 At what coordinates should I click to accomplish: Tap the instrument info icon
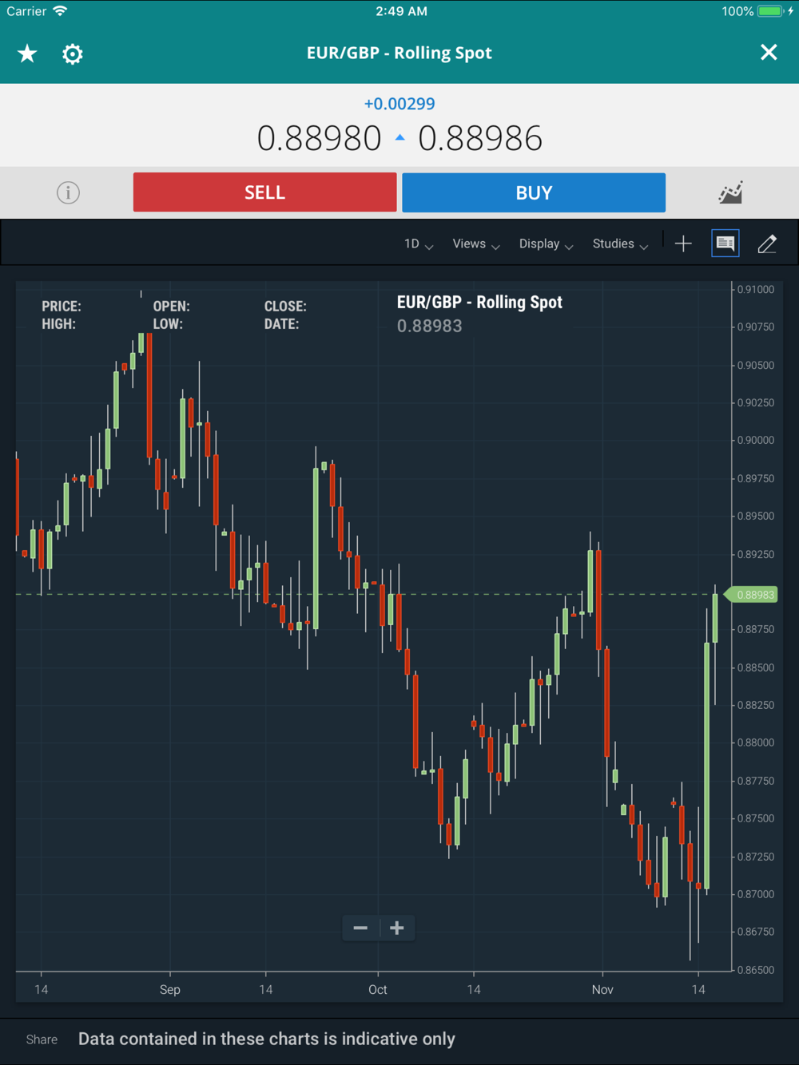[68, 192]
